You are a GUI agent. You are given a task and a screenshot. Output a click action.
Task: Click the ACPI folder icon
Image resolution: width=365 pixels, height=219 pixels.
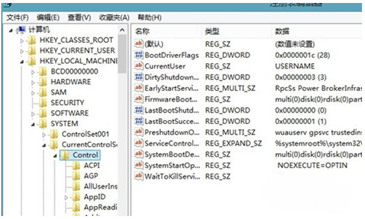pos(76,165)
